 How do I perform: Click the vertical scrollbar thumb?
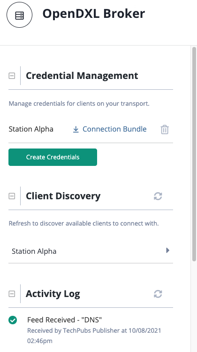pyautogui.click(x=194, y=154)
